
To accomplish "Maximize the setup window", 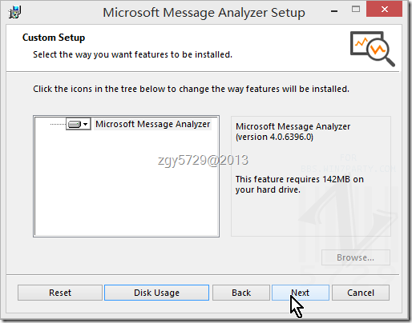I will pos(356,10).
